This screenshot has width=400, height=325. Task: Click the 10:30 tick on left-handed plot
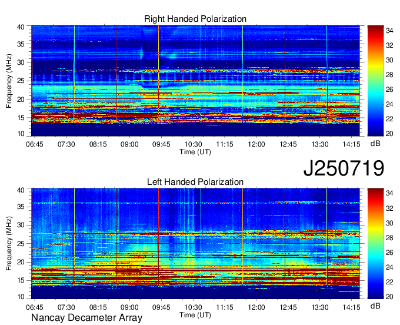[193, 307]
